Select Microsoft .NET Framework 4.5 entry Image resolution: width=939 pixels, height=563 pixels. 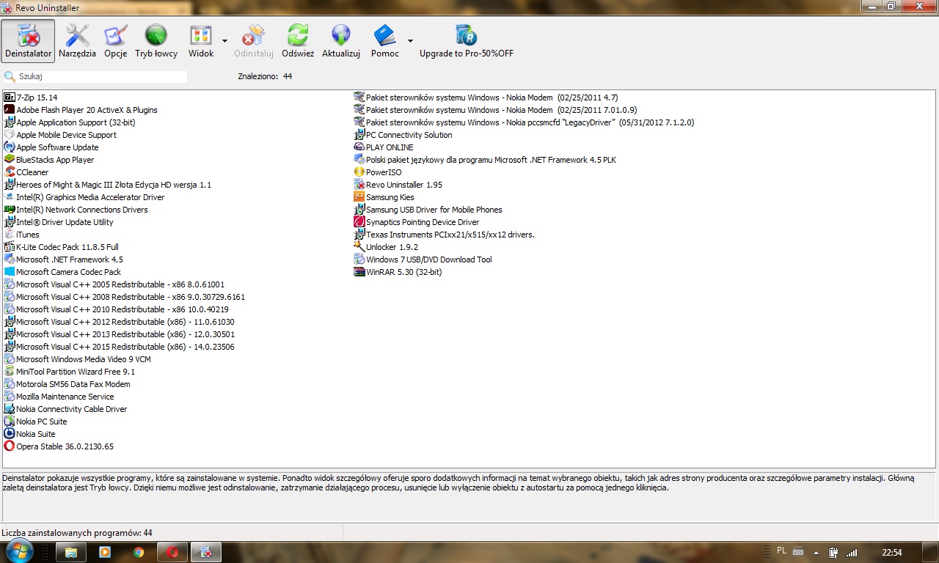(x=70, y=260)
